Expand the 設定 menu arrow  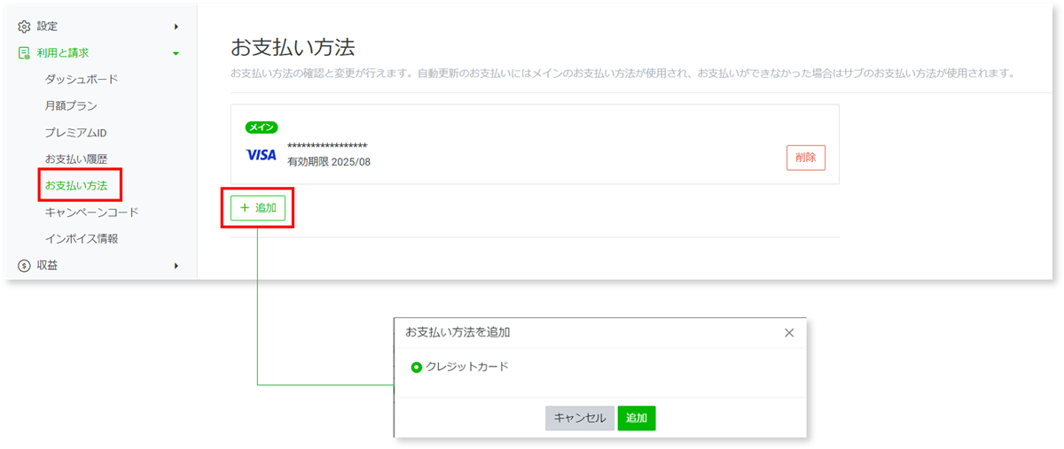(176, 27)
